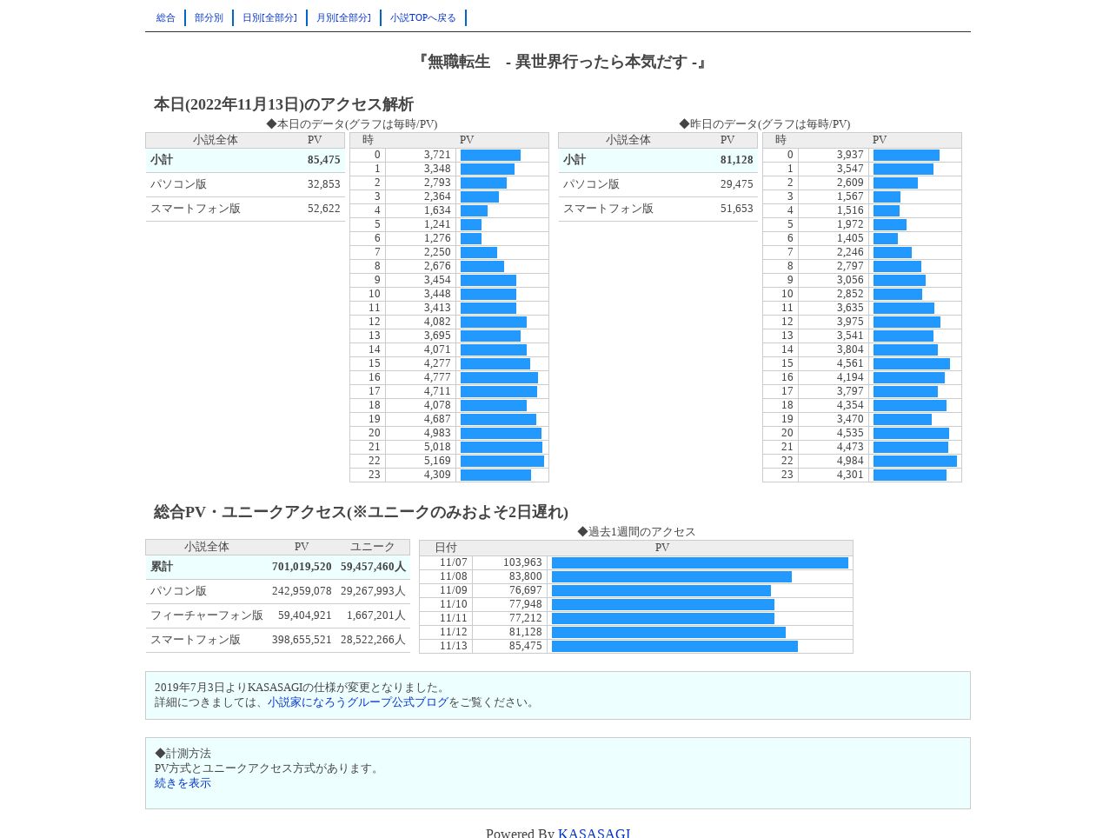Select total スマートフォン版 PV 398,655,521
Image resolution: width=1116 pixels, height=838 pixels.
coord(302,640)
